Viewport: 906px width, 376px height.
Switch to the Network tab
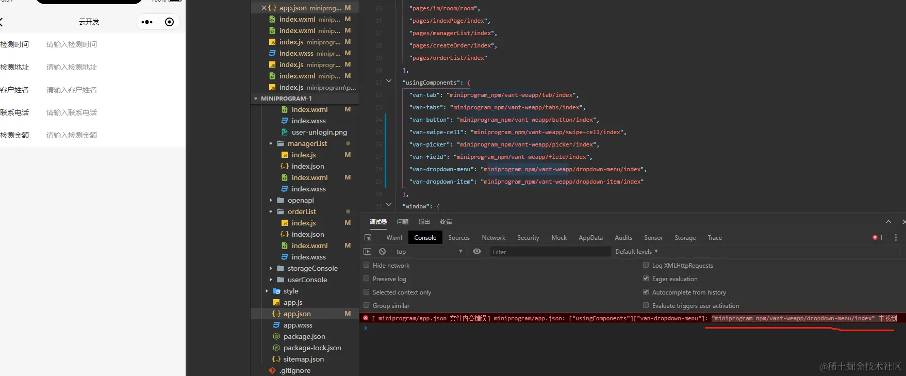(x=493, y=238)
